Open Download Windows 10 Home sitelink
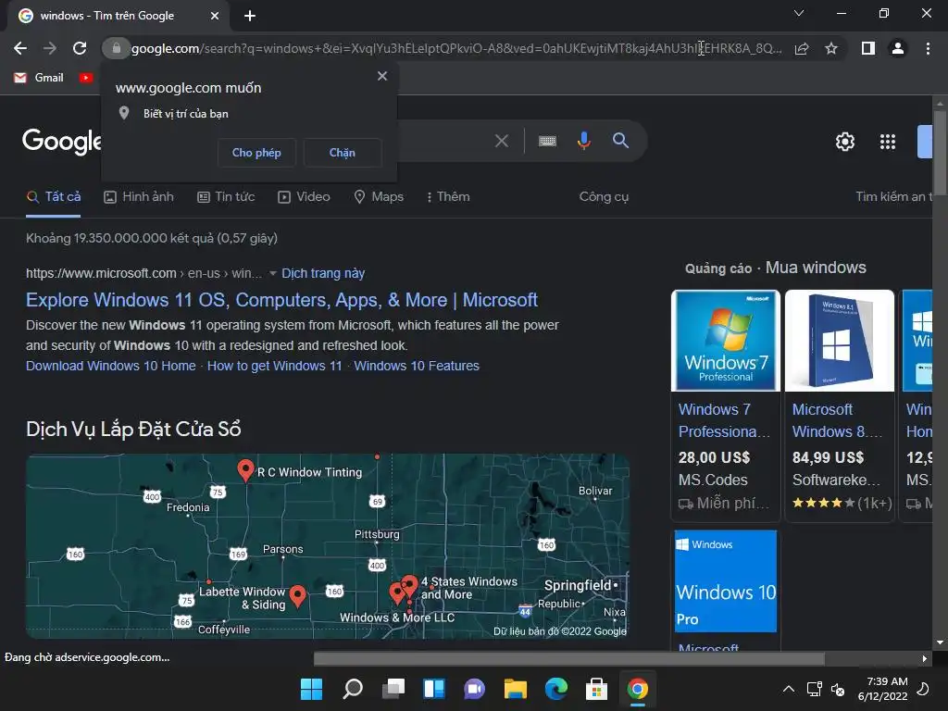Viewport: 948px width, 711px height. point(111,366)
